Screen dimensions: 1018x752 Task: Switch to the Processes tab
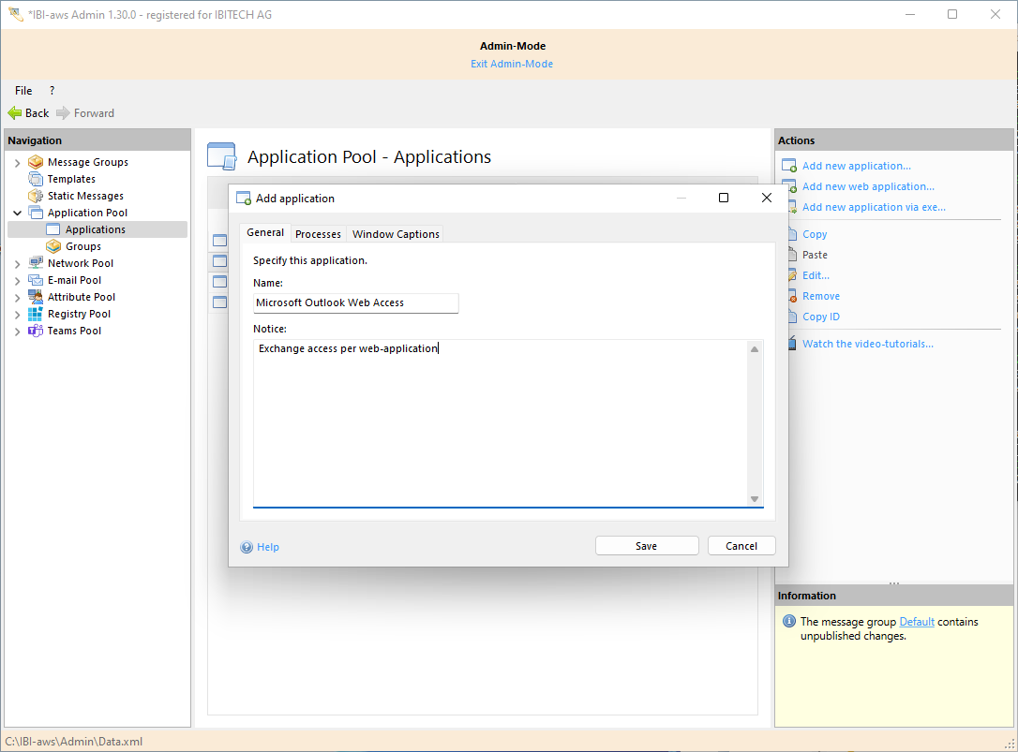click(x=318, y=234)
